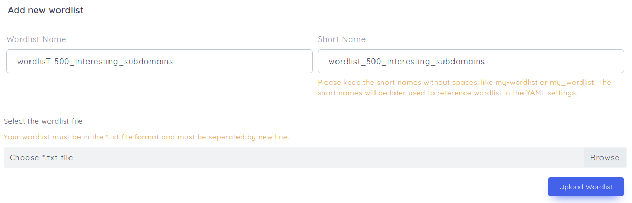Focus the Wordlist Name input field
Viewport: 632px width, 203px height.
(160, 62)
